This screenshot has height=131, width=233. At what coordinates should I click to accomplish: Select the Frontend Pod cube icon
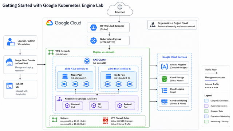pos(67,106)
